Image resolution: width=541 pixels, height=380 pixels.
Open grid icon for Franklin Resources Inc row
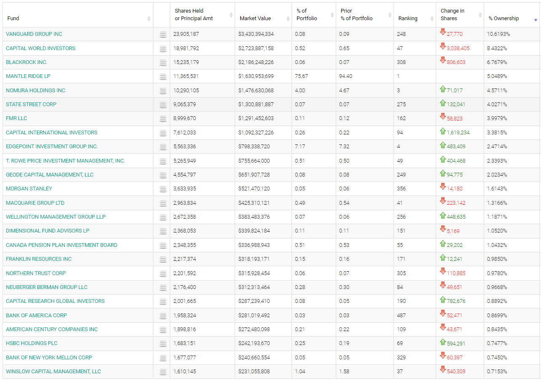(163, 260)
